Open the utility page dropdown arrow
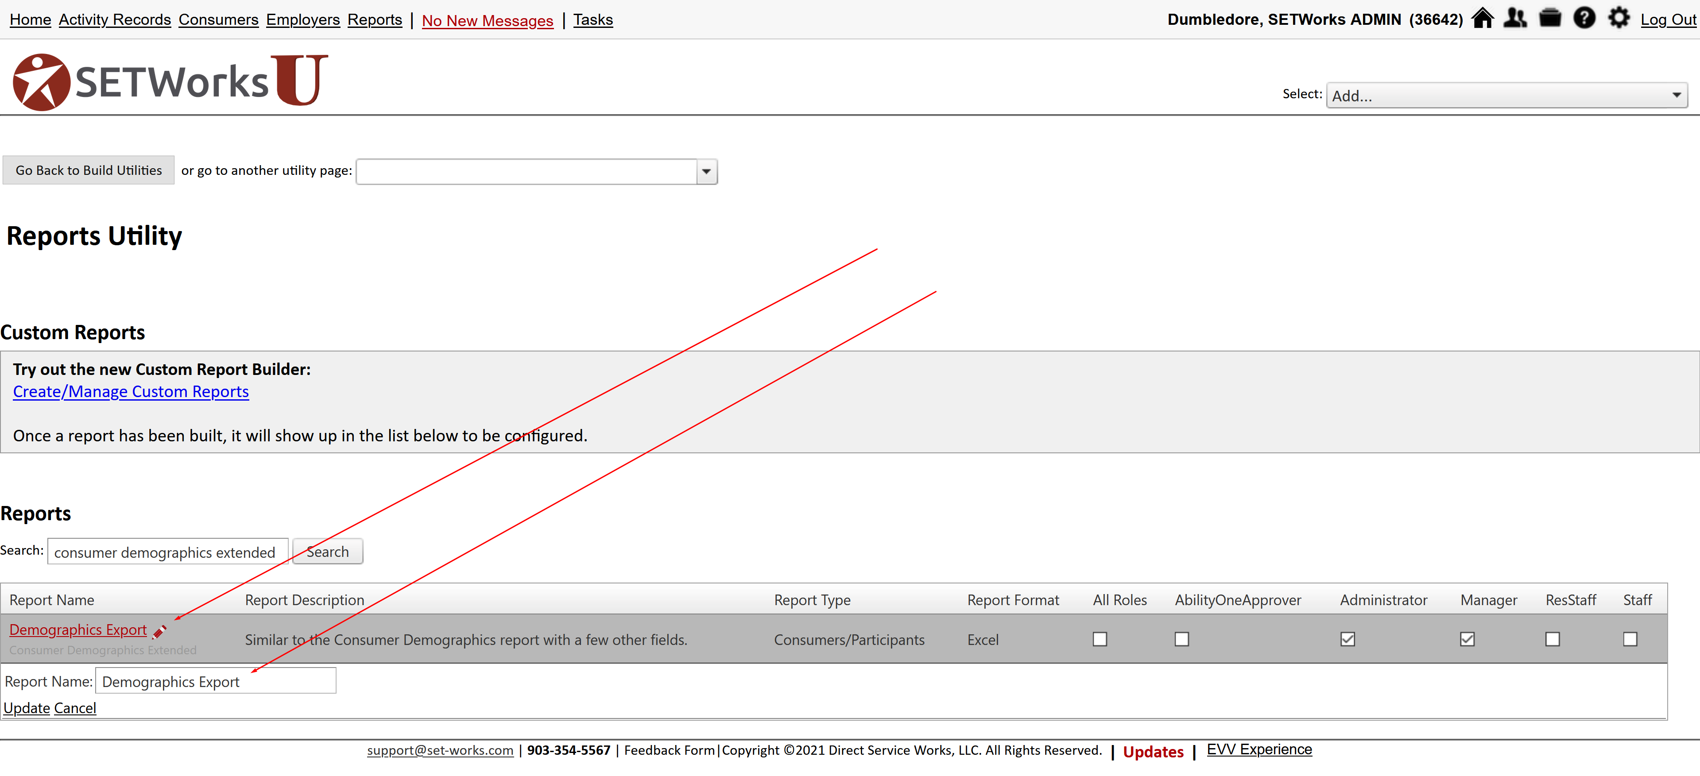1700x776 pixels. pyautogui.click(x=706, y=172)
